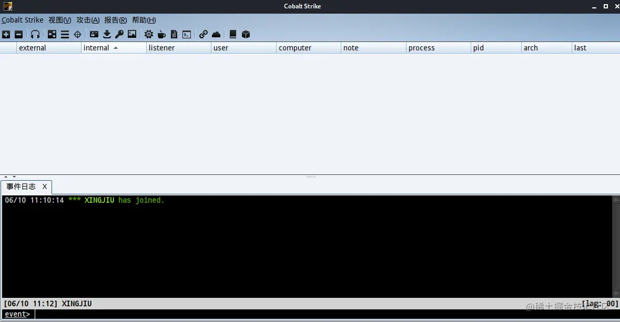This screenshot has height=322, width=620.
Task: Sort by the process column header
Action: coord(438,48)
